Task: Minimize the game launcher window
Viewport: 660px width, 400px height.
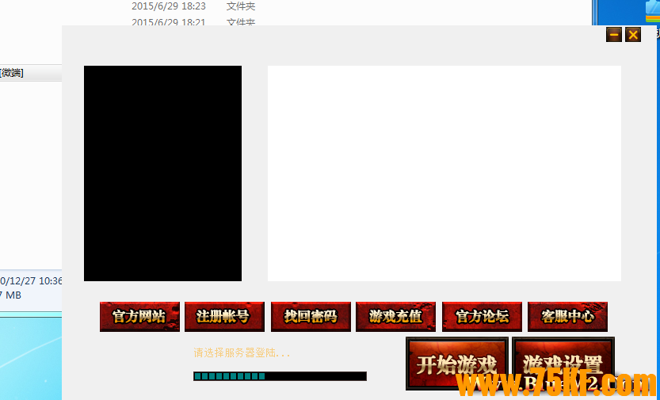Action: (614, 35)
